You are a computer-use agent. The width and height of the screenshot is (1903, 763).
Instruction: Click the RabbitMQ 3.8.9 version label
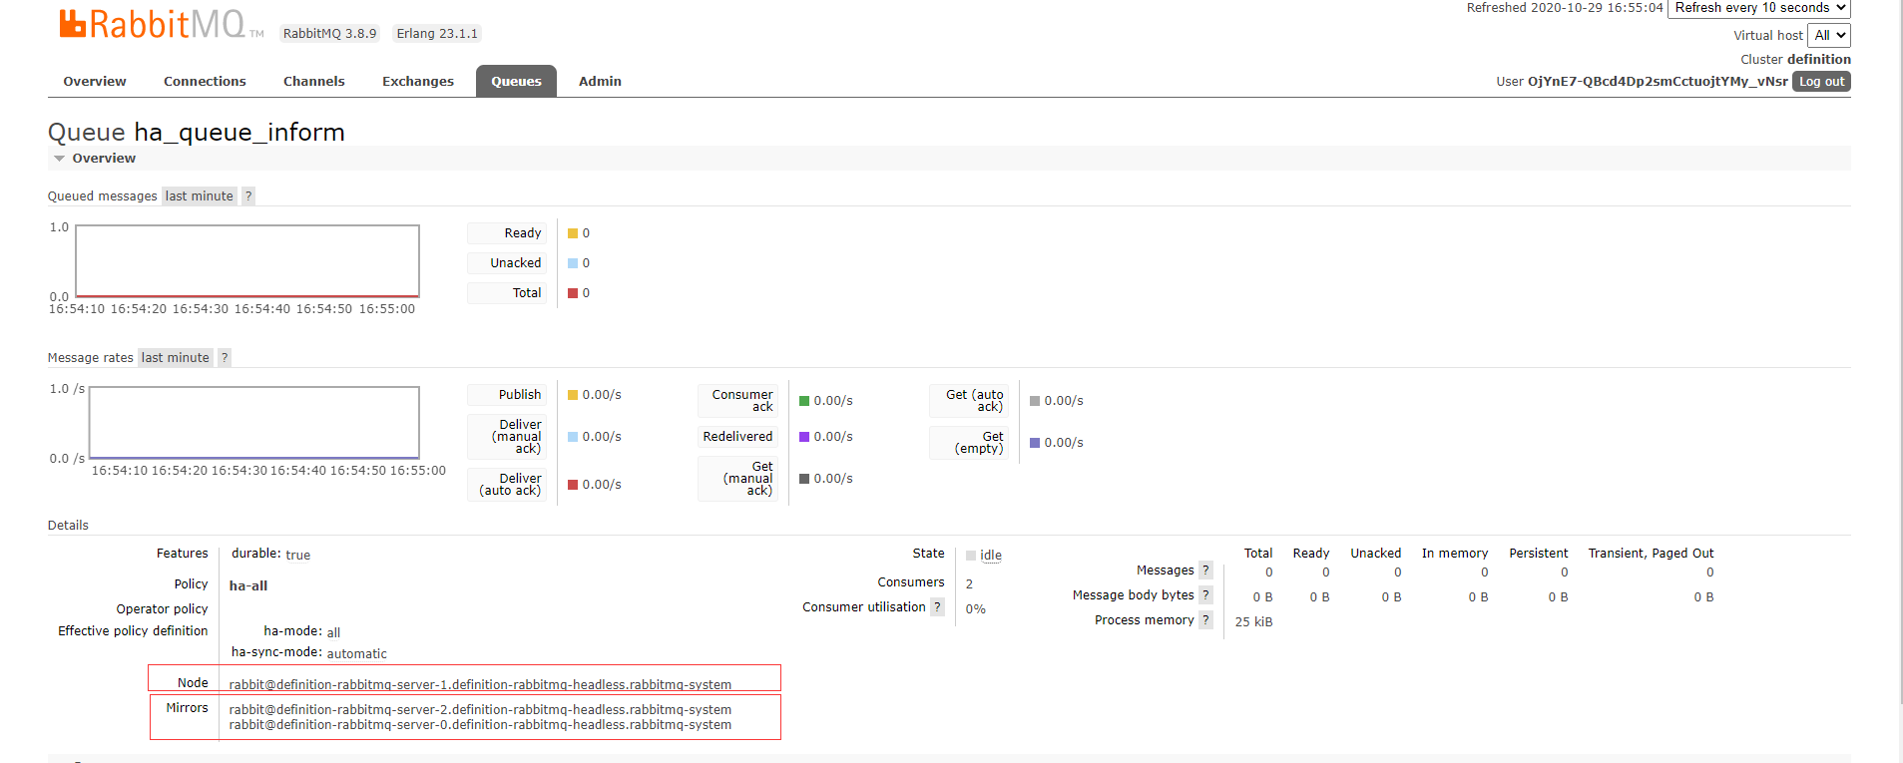pos(330,34)
